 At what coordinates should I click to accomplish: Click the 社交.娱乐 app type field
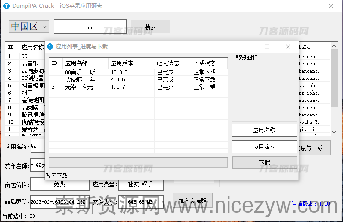141,185
